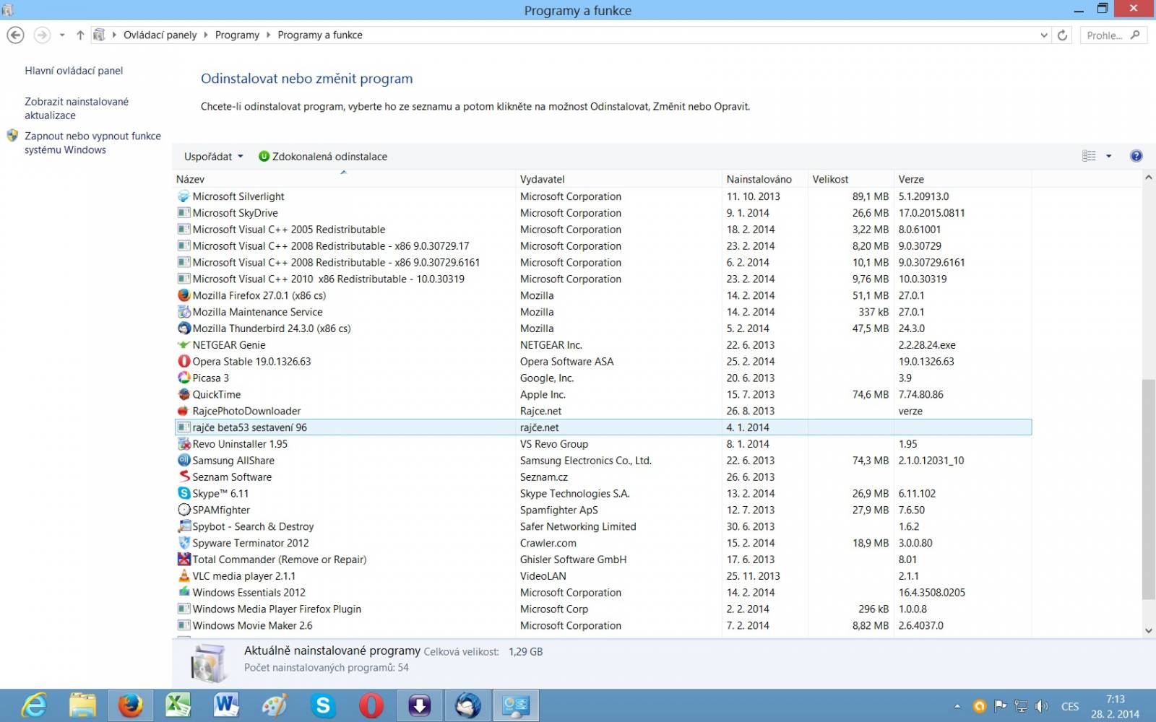
Task: Click the Revo Uninstaller 1.95 row icon
Action: point(184,444)
